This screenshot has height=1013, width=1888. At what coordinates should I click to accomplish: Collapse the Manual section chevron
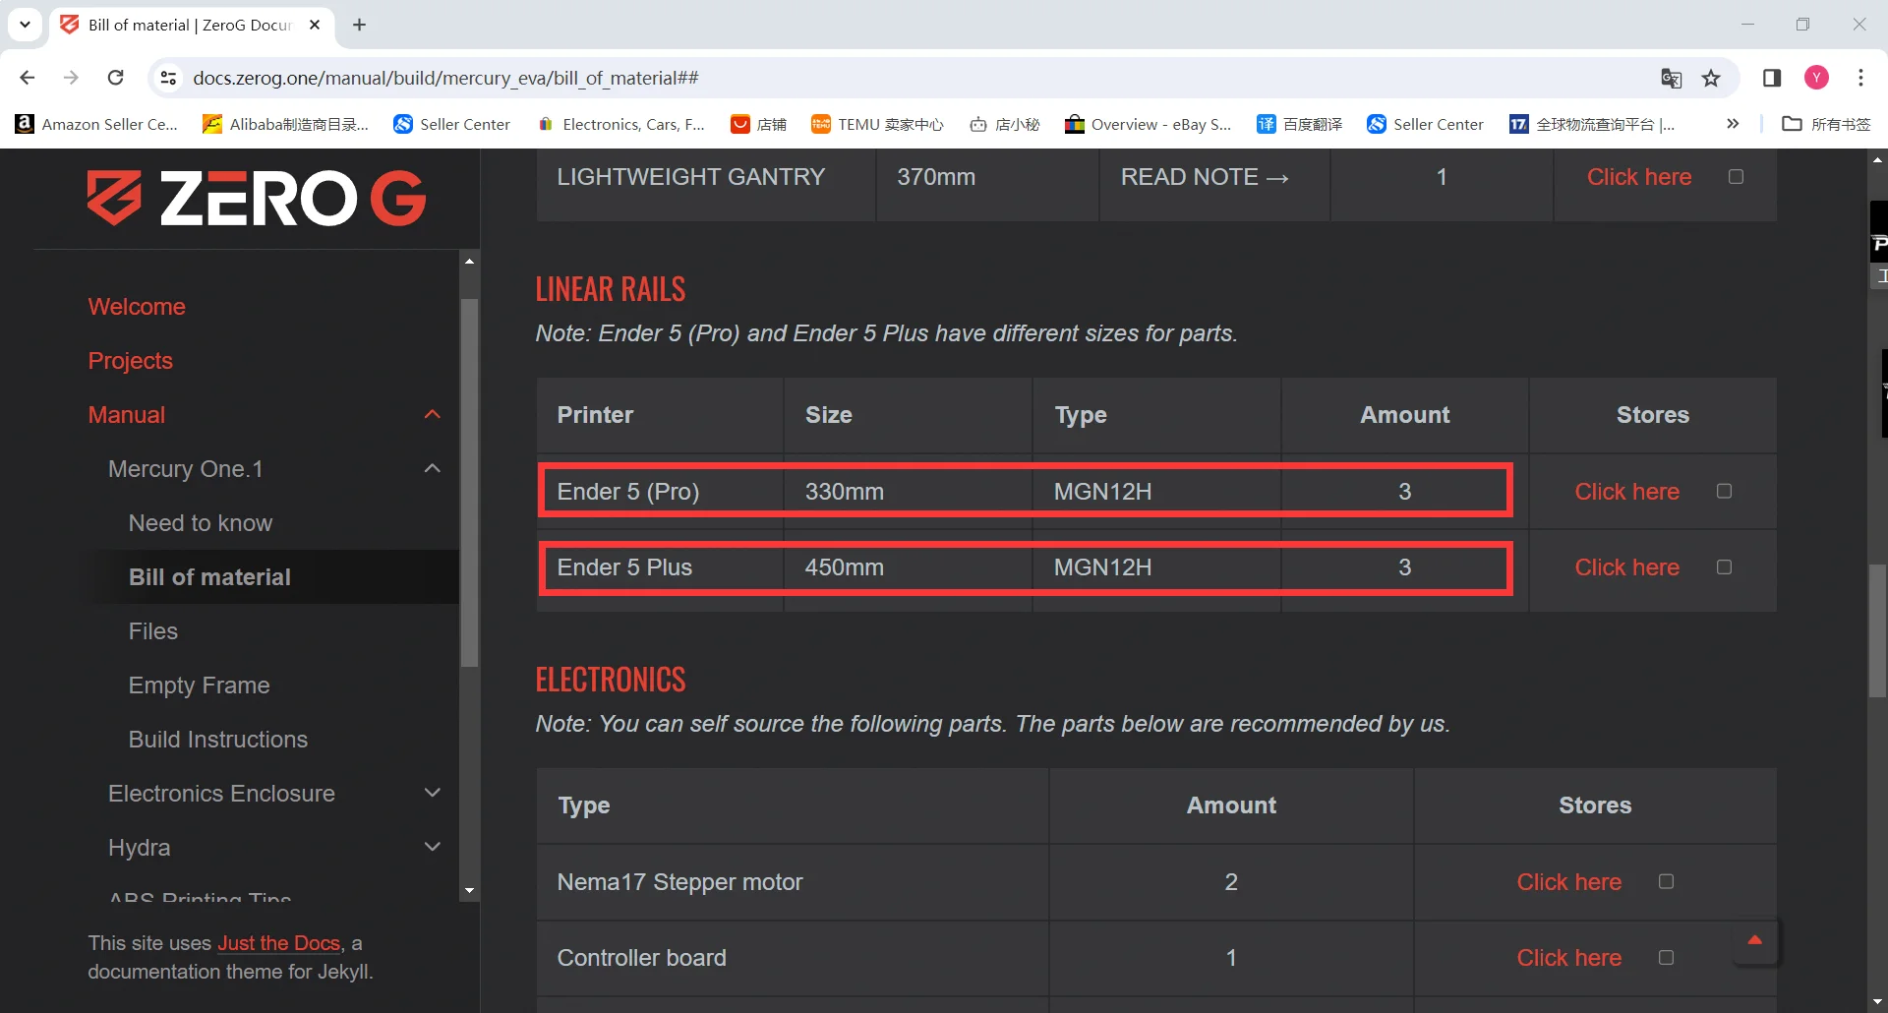point(433,415)
